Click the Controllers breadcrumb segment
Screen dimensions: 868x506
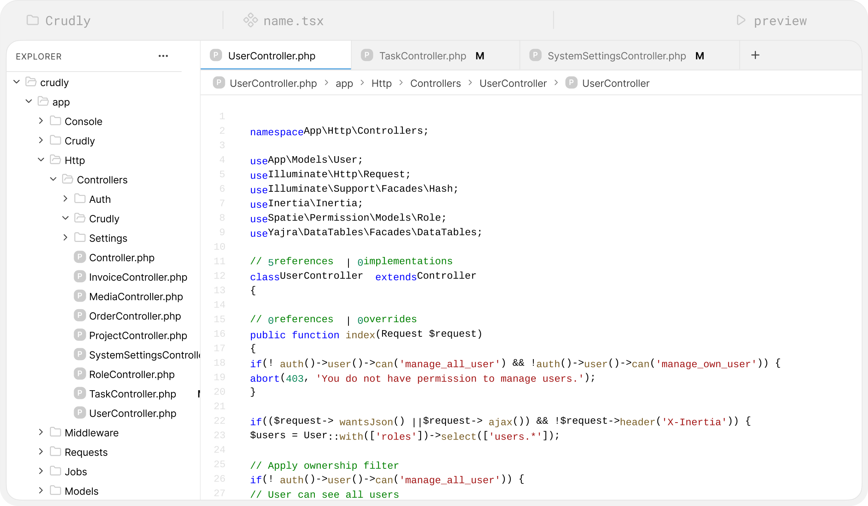(435, 83)
